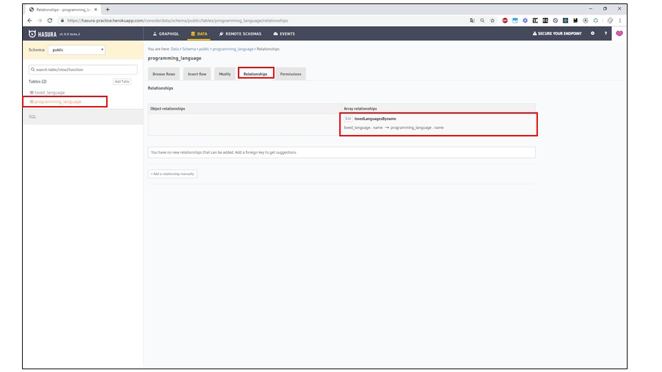Click the lovedLanguagesByname relationship name
The image size is (662, 372).
click(375, 119)
